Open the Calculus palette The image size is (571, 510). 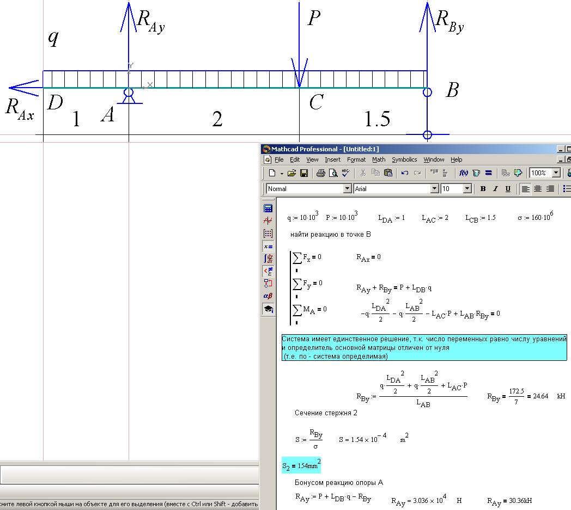pos(268,259)
